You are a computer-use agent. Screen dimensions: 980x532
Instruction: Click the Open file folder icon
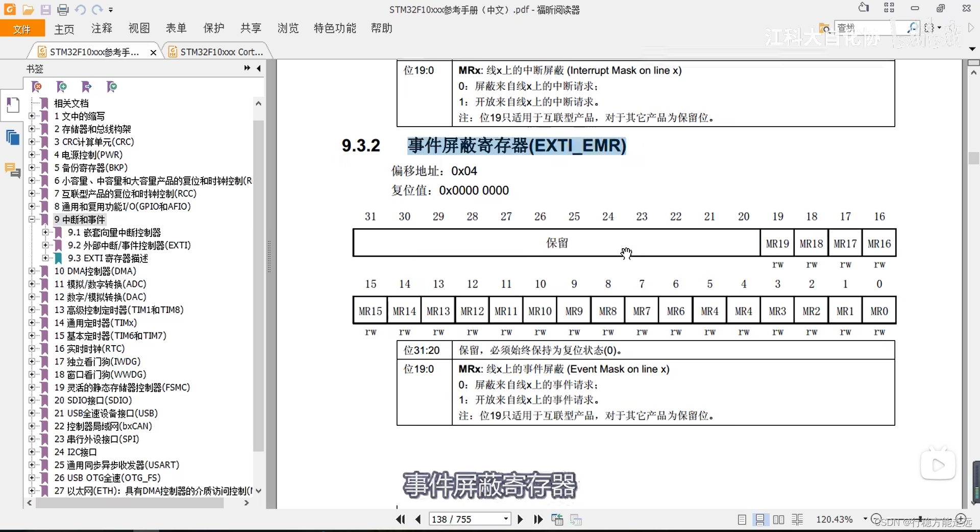29,10
